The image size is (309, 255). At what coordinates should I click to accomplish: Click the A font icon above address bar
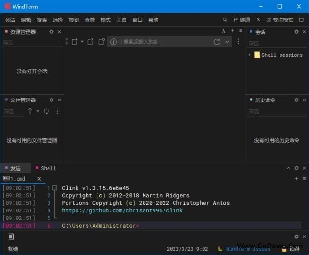[x=224, y=31]
